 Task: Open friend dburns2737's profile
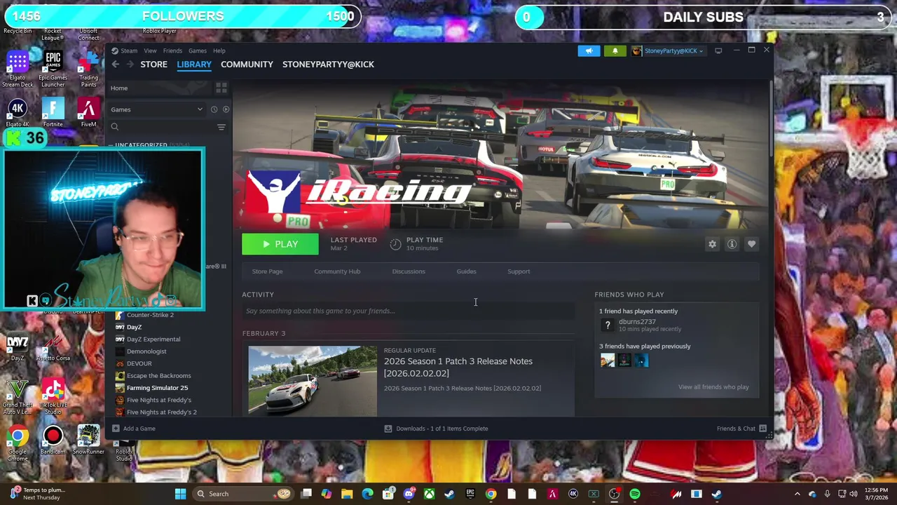[637, 322]
